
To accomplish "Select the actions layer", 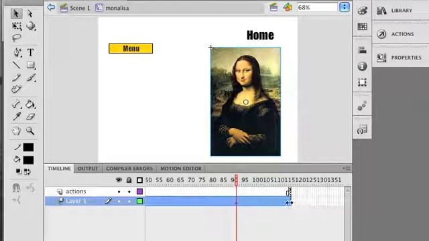I will tap(76, 191).
